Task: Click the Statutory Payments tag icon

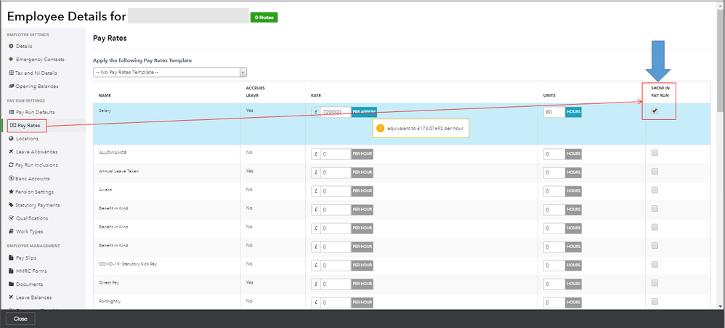Action: [12, 205]
